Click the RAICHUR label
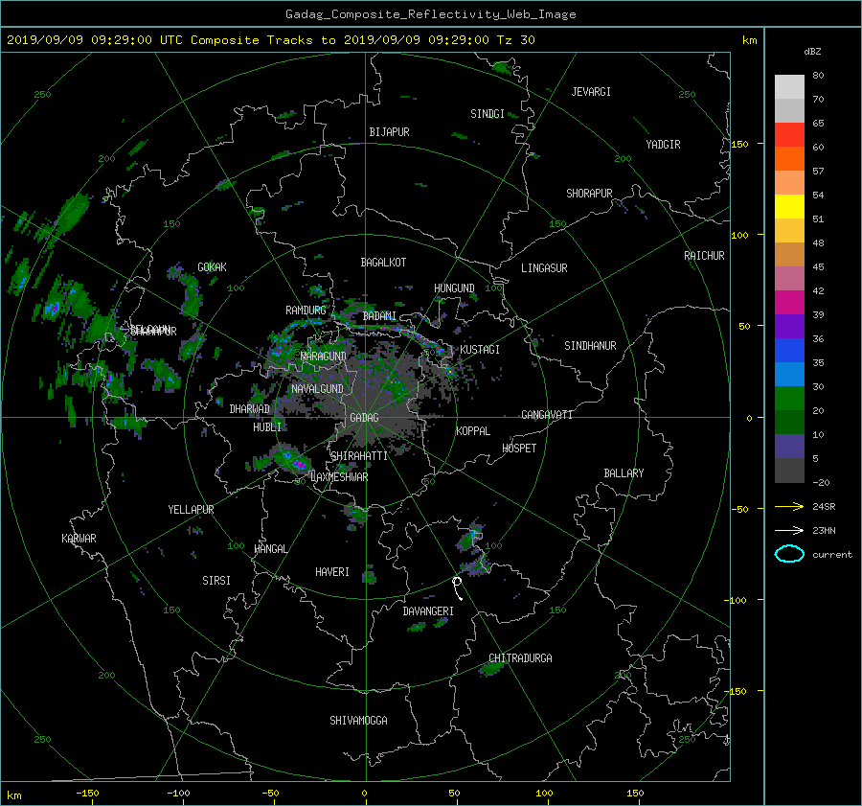 [x=704, y=256]
